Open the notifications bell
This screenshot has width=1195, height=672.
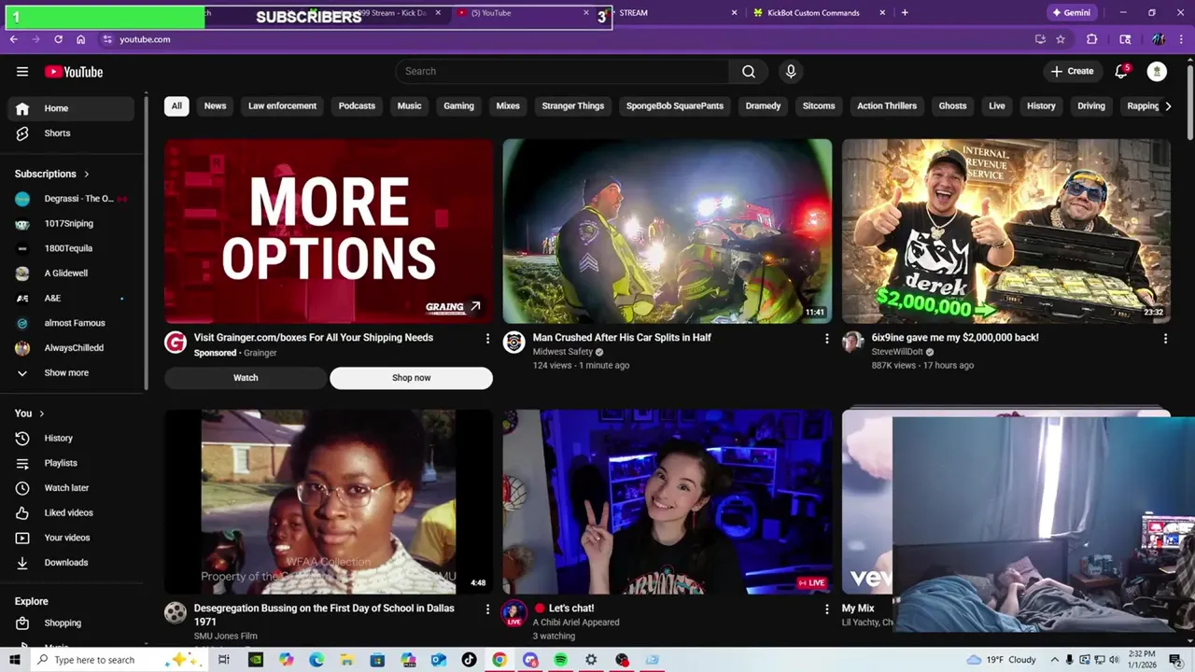pos(1121,71)
